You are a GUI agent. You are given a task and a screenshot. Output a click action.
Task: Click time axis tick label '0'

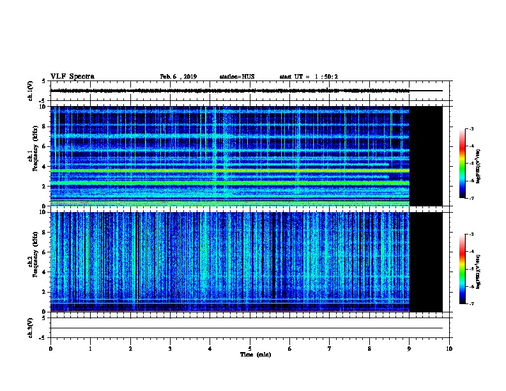pyautogui.click(x=50, y=349)
